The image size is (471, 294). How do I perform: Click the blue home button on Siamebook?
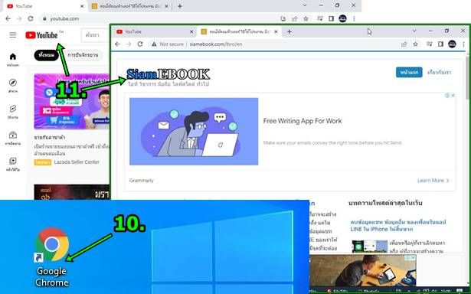pos(409,73)
